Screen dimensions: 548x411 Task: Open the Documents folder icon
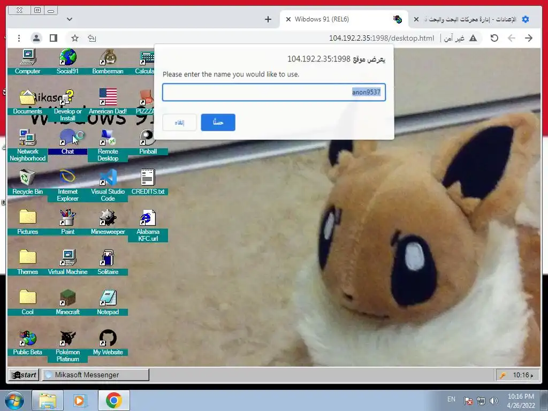pyautogui.click(x=28, y=102)
